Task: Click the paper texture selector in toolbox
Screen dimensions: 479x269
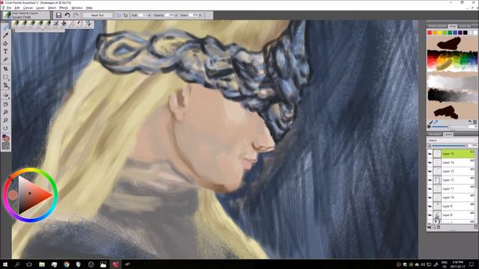Action: tap(5, 146)
